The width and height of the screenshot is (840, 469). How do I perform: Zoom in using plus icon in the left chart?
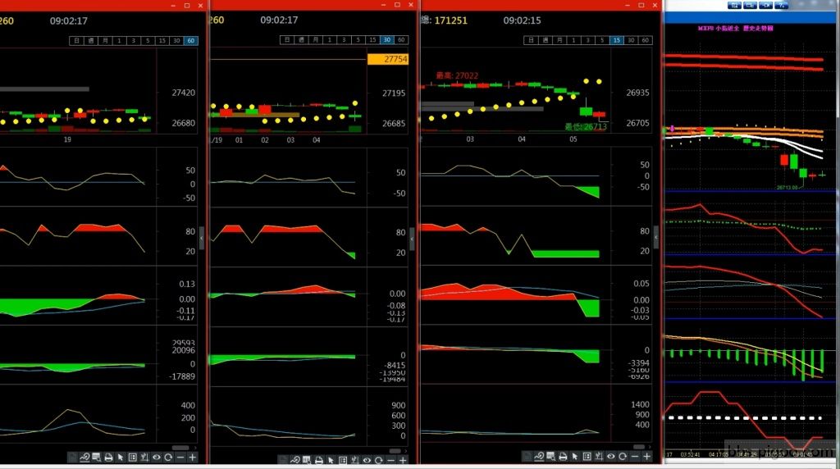click(x=193, y=458)
